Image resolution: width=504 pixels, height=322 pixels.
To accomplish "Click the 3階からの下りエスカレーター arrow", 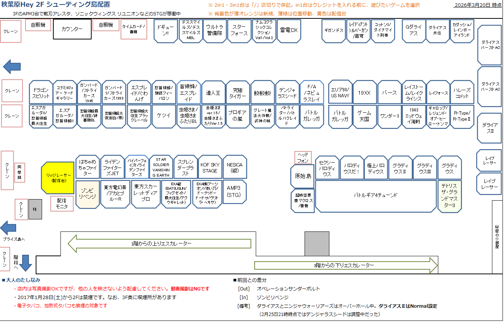I will click(x=346, y=265).
